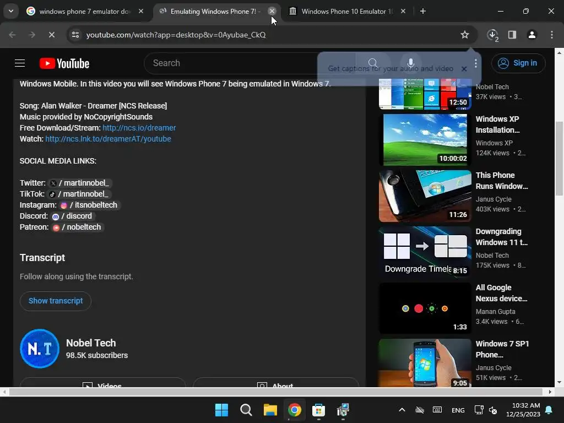This screenshot has height=423, width=564.
Task: Click the horizontal scrollbar right arrow
Action: coord(550,392)
